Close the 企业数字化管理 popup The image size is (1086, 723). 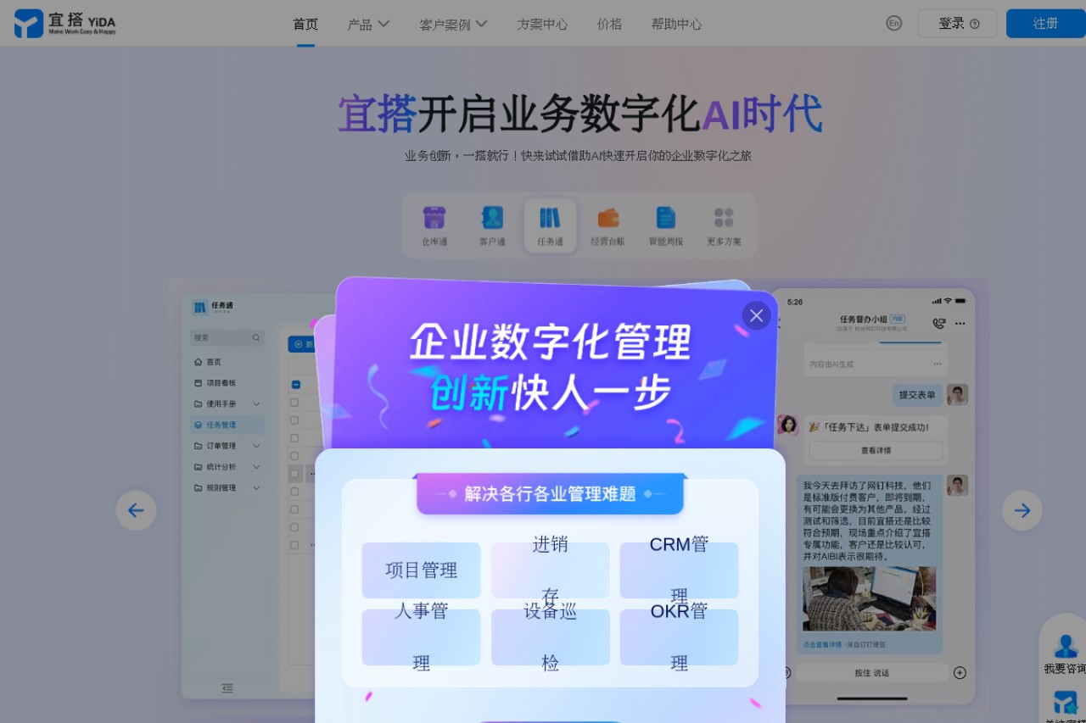[756, 315]
